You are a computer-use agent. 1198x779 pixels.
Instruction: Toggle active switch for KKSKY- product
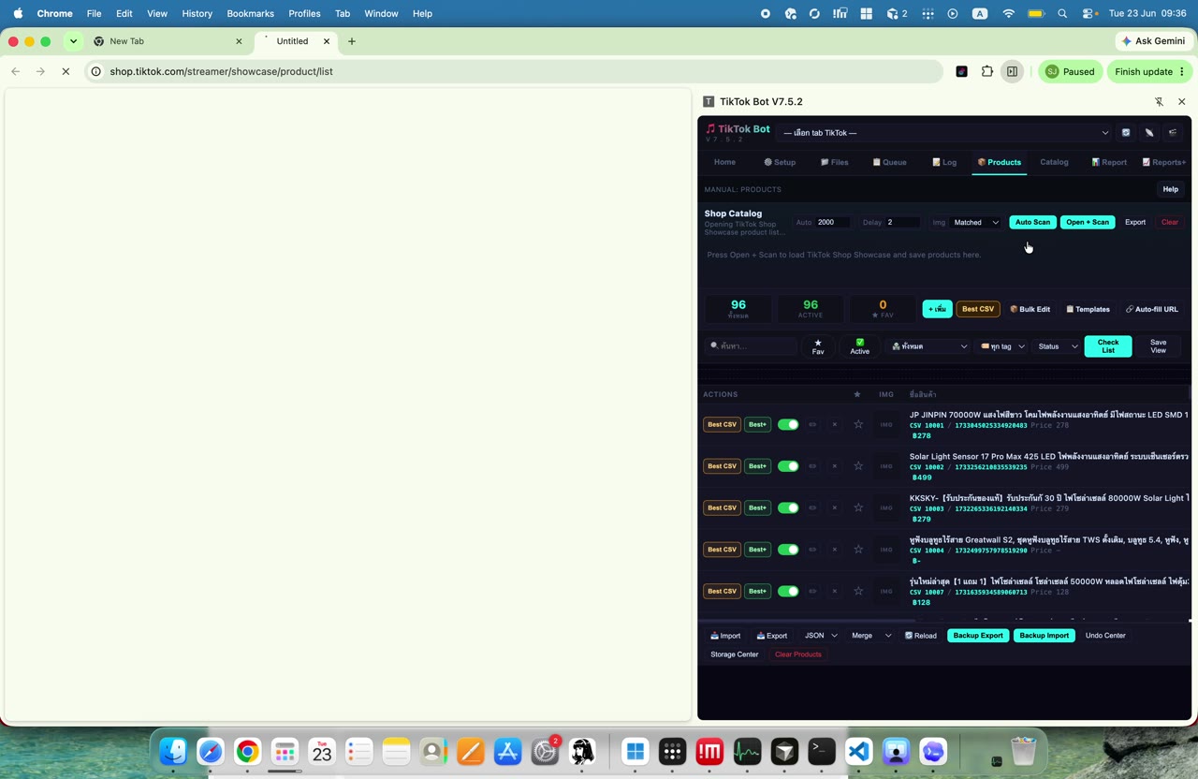pos(788,507)
